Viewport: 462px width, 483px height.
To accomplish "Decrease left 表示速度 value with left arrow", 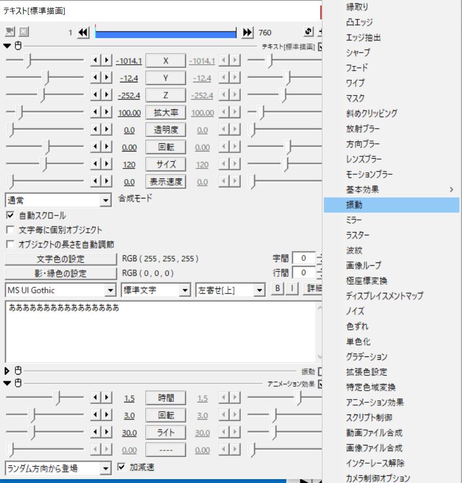I will 95,181.
